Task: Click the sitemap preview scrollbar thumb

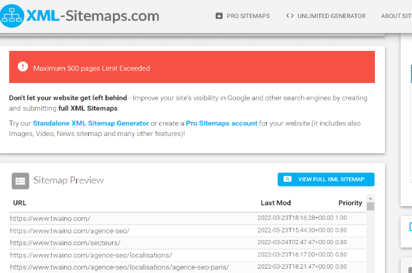Action: (x=370, y=206)
